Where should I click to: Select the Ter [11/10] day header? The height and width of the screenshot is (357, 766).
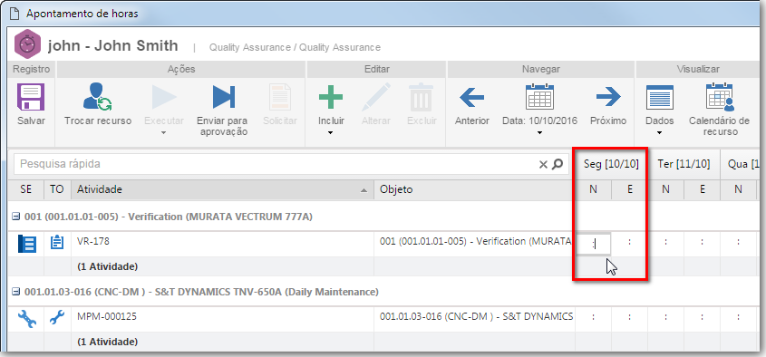click(x=684, y=164)
